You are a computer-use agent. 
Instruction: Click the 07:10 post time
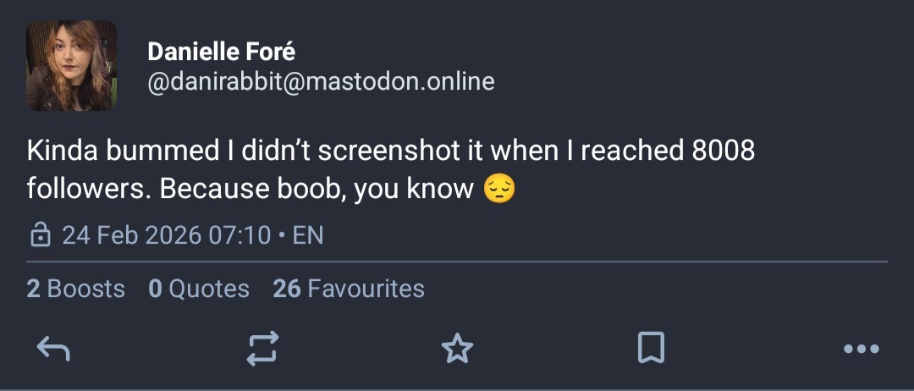(x=240, y=235)
